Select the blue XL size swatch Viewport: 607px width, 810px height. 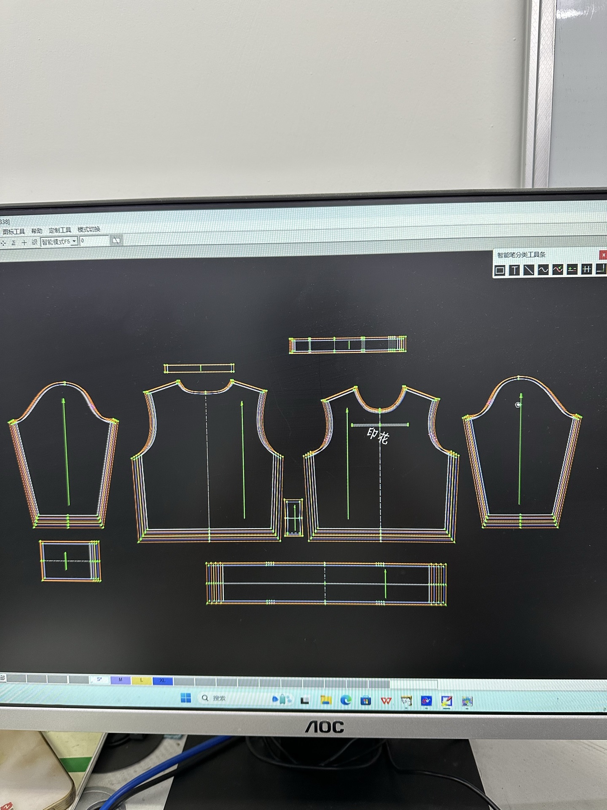(163, 680)
